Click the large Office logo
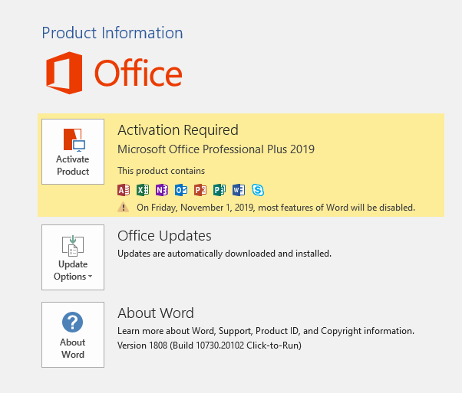Image resolution: width=462 pixels, height=393 pixels. (x=114, y=73)
